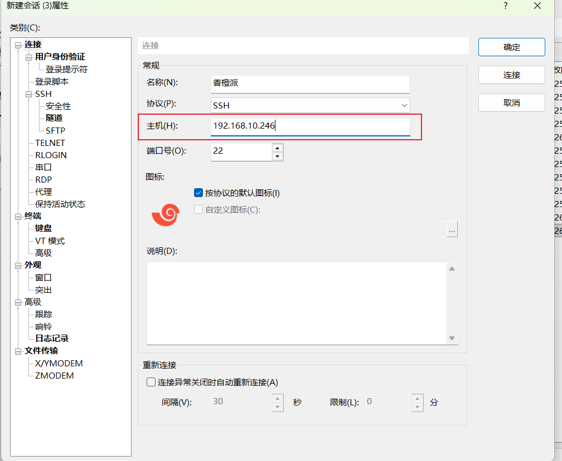562x461 pixels.
Task: Collapse the 连接 tree branch
Action: pos(18,44)
